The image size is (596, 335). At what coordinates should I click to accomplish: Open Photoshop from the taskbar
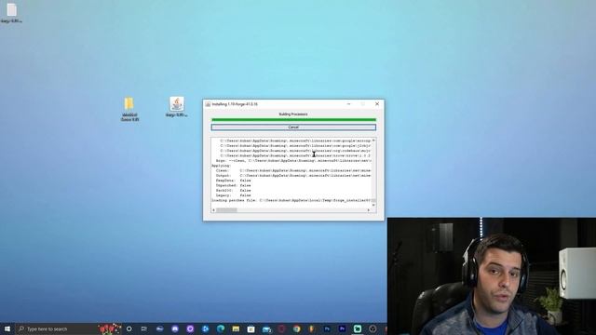[x=327, y=328]
